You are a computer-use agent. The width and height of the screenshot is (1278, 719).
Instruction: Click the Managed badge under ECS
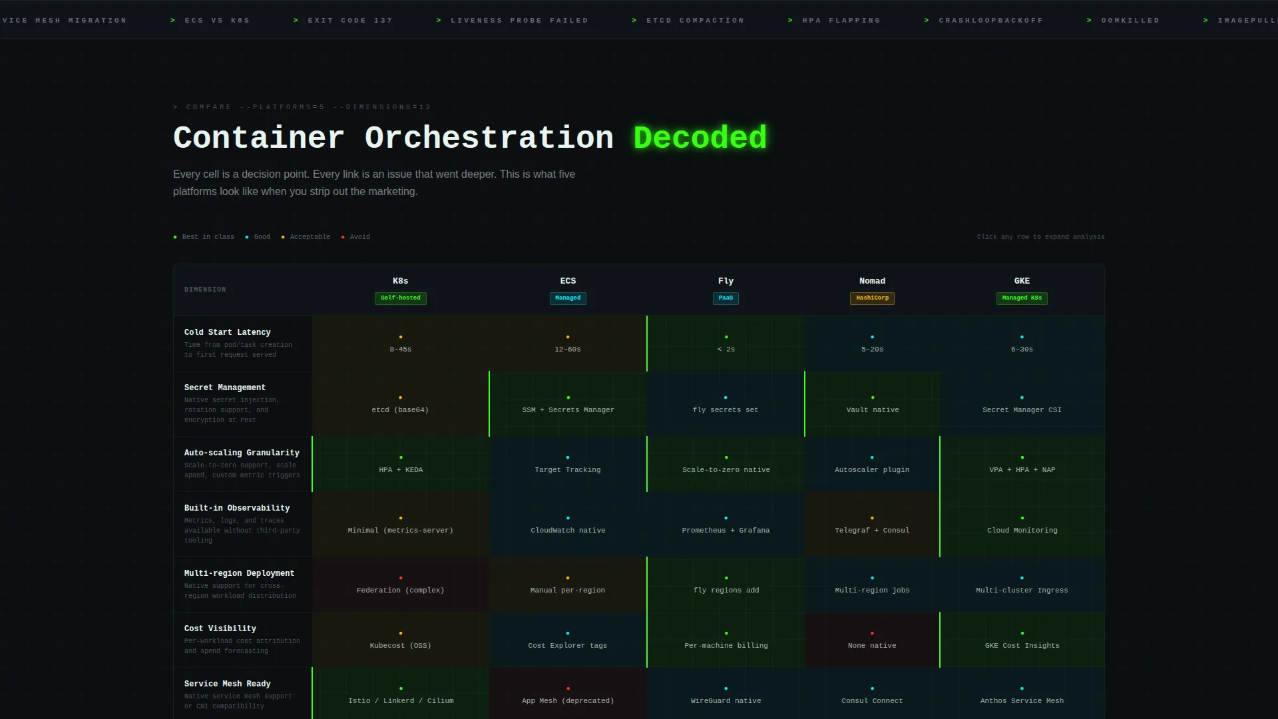coord(568,298)
